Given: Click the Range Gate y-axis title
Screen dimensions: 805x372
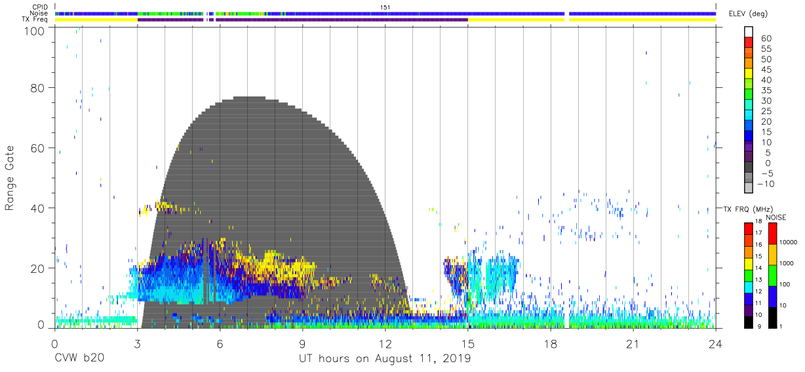Looking at the screenshot, I should [x=10, y=177].
